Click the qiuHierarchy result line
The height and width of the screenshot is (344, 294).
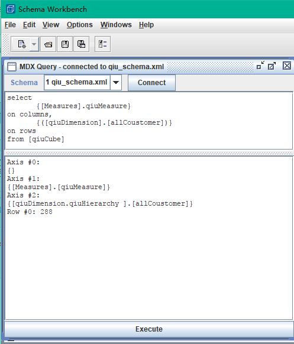(x=100, y=203)
